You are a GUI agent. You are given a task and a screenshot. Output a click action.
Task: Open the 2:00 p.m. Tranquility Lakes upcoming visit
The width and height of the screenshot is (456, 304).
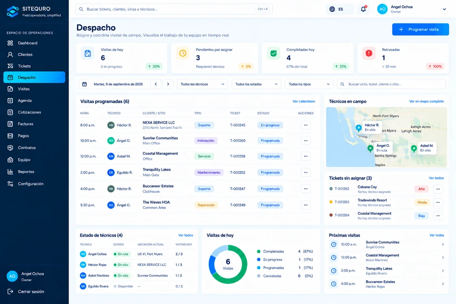click(387, 271)
